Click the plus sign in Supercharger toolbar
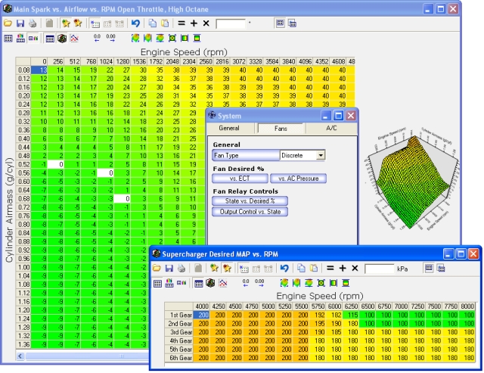This screenshot has width=484, height=373. [x=343, y=268]
